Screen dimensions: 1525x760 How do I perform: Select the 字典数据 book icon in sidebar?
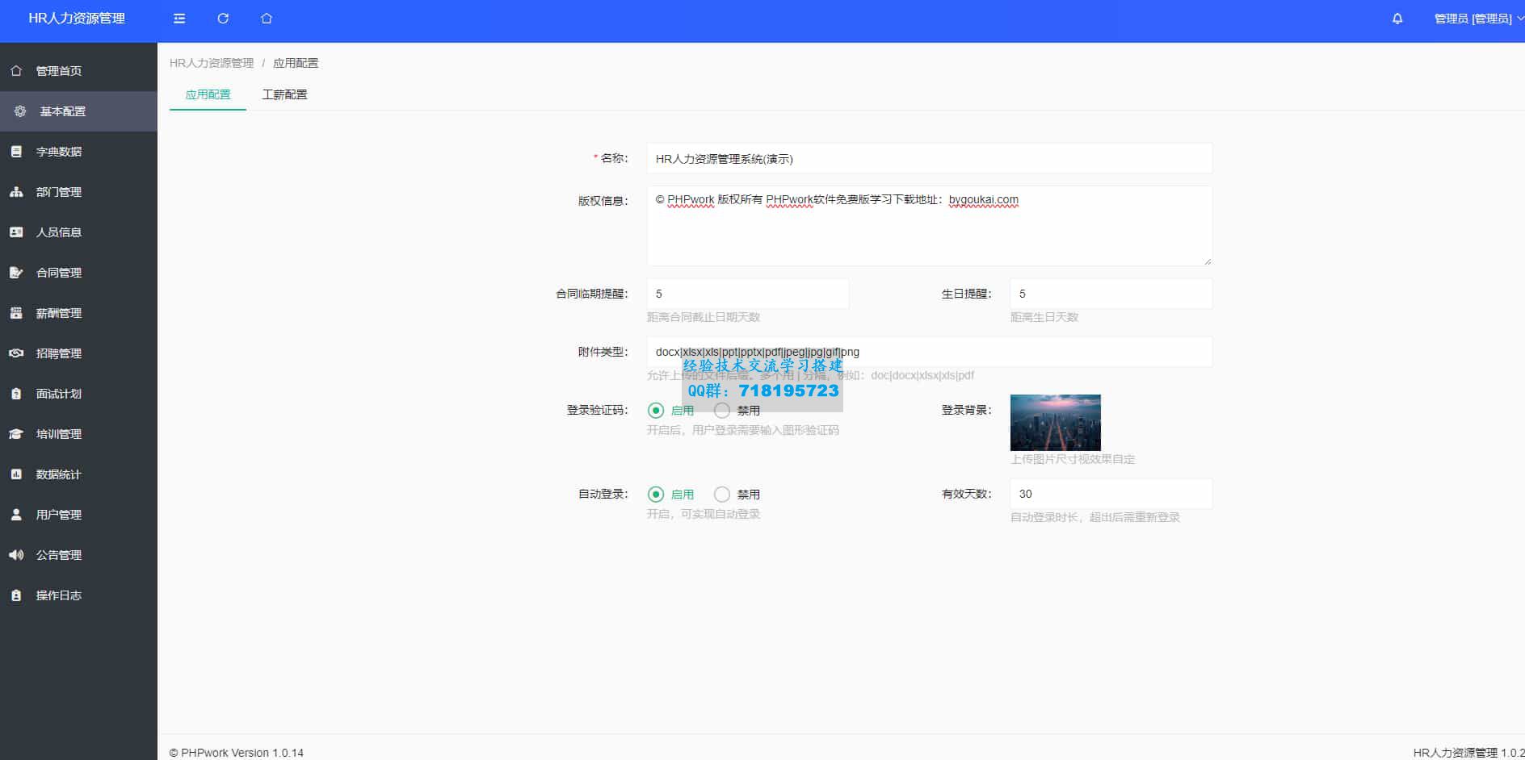16,152
